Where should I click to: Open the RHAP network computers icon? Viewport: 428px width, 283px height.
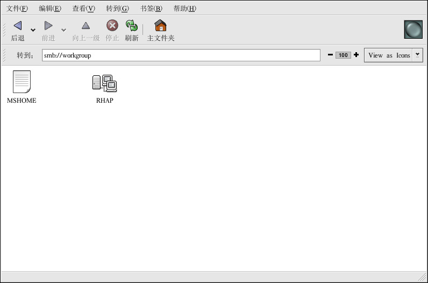(x=105, y=82)
